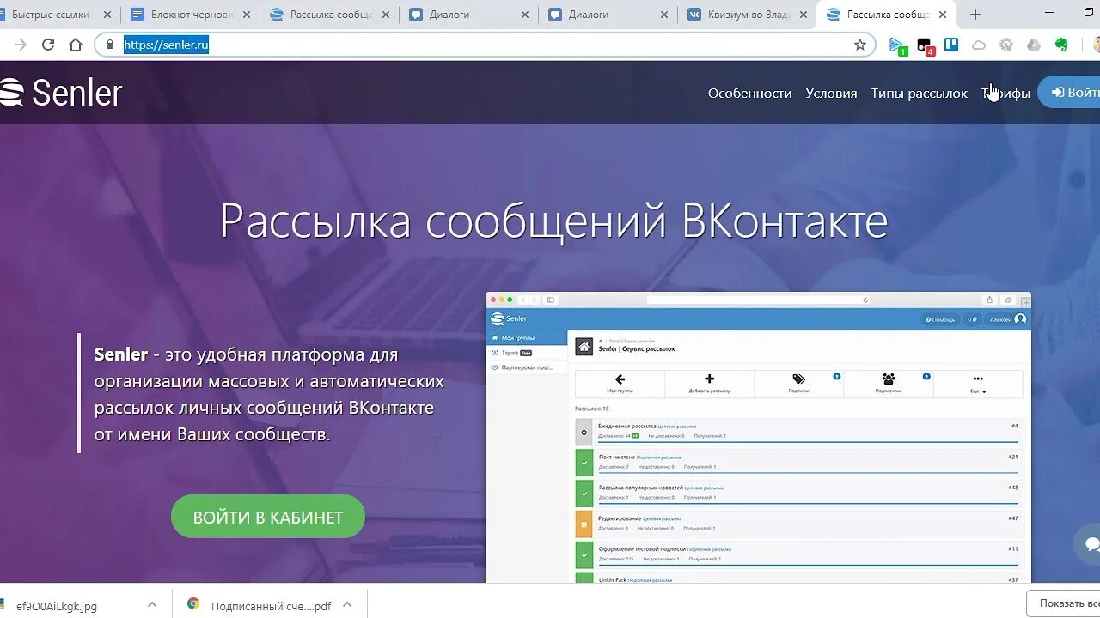Expand options for Подписанный сче...pdf download
Screen dimensions: 1100x618
coord(347,604)
